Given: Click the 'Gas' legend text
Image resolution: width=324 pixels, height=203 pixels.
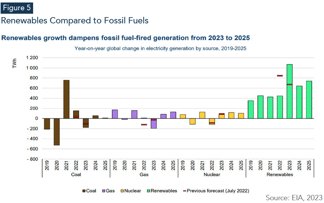Looking at the screenshot, I should click(110, 191).
